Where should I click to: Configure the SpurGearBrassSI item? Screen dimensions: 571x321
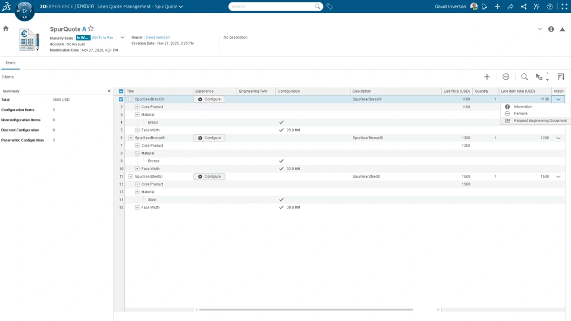click(x=209, y=99)
